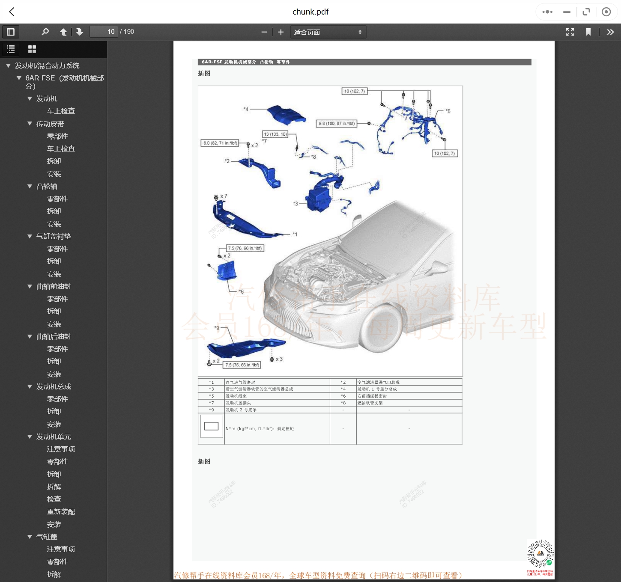Screen dimensions: 621x582
Task: Click the zoom in plus button
Action: pos(281,32)
